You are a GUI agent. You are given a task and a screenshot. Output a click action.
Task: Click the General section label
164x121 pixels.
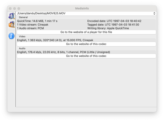point(23,17)
